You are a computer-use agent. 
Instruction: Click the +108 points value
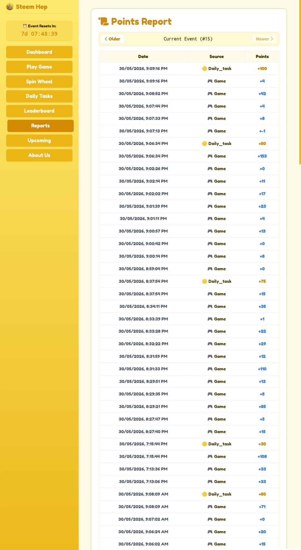[262, 457]
